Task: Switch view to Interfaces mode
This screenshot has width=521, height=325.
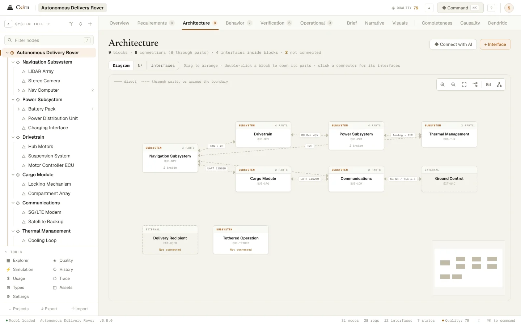Action: click(163, 65)
